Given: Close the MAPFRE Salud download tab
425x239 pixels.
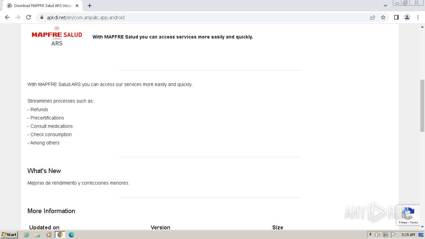Looking at the screenshot, I should (77, 6).
